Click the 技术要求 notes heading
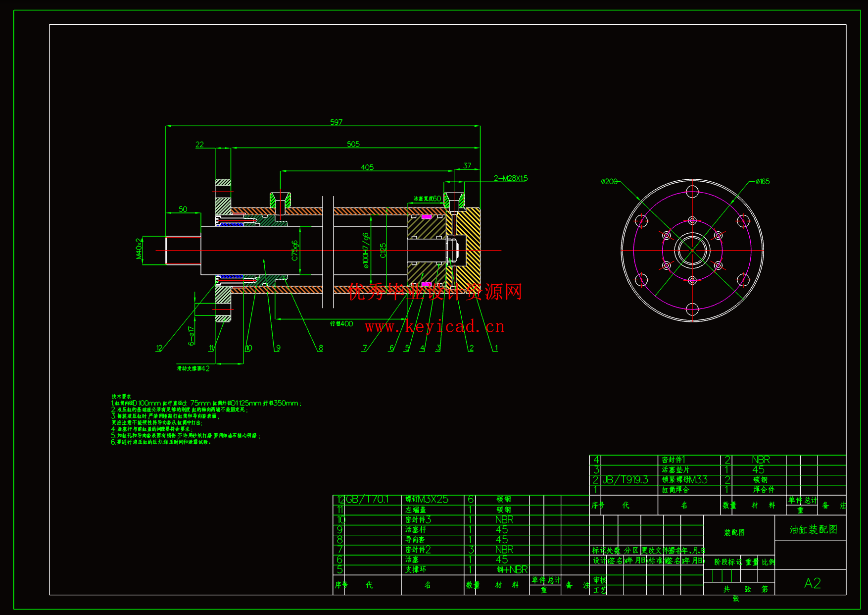This screenshot has height=615, width=868. (x=121, y=397)
